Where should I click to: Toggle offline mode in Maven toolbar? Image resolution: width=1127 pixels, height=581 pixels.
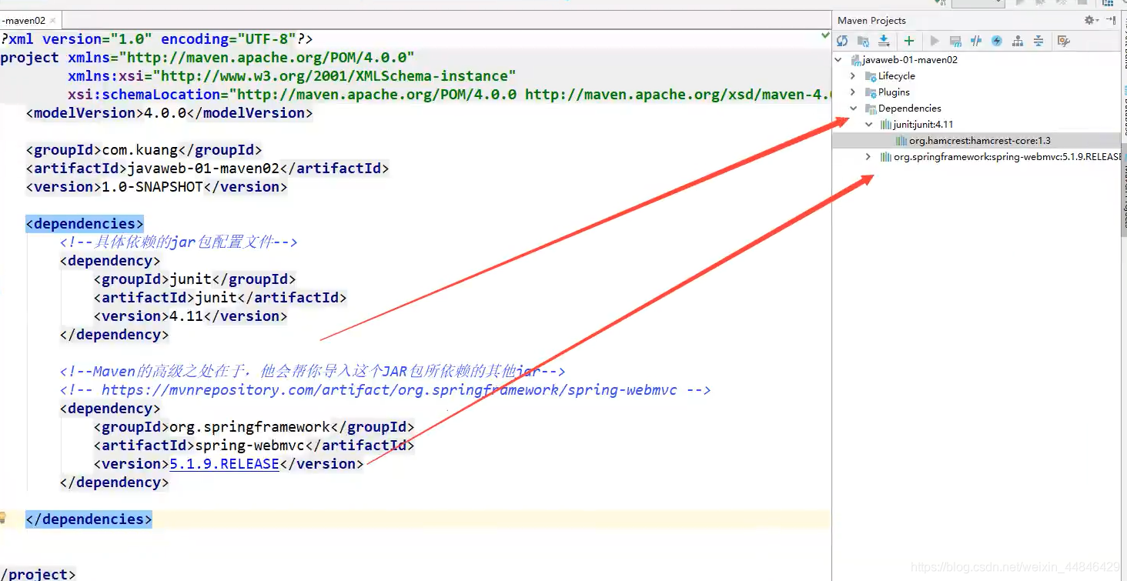point(976,41)
